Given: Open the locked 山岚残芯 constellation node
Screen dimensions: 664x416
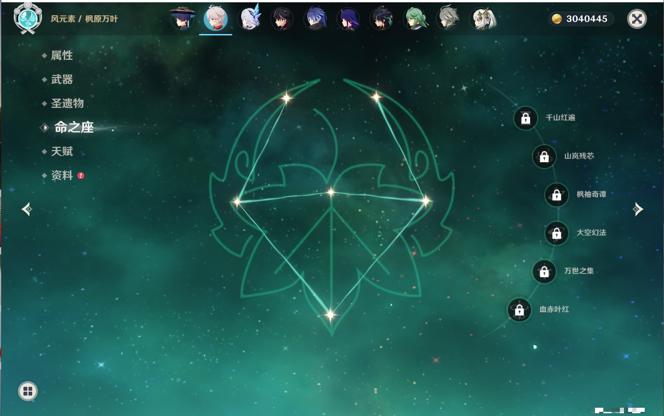Looking at the screenshot, I should pos(544,156).
